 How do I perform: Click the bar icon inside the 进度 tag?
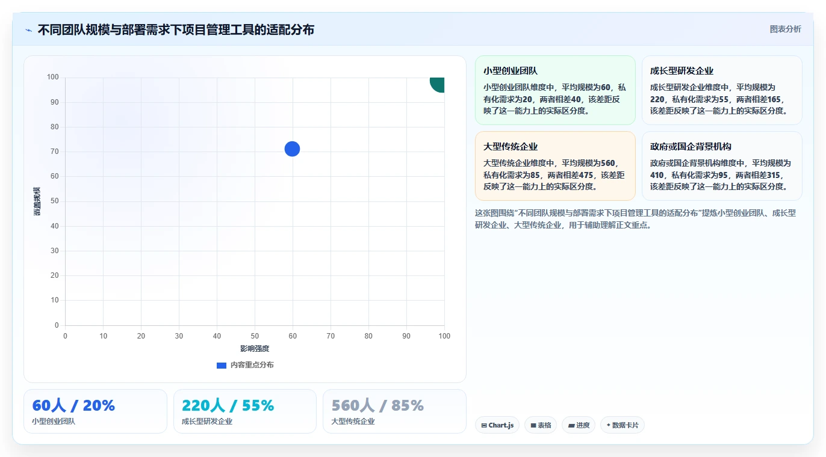point(571,425)
